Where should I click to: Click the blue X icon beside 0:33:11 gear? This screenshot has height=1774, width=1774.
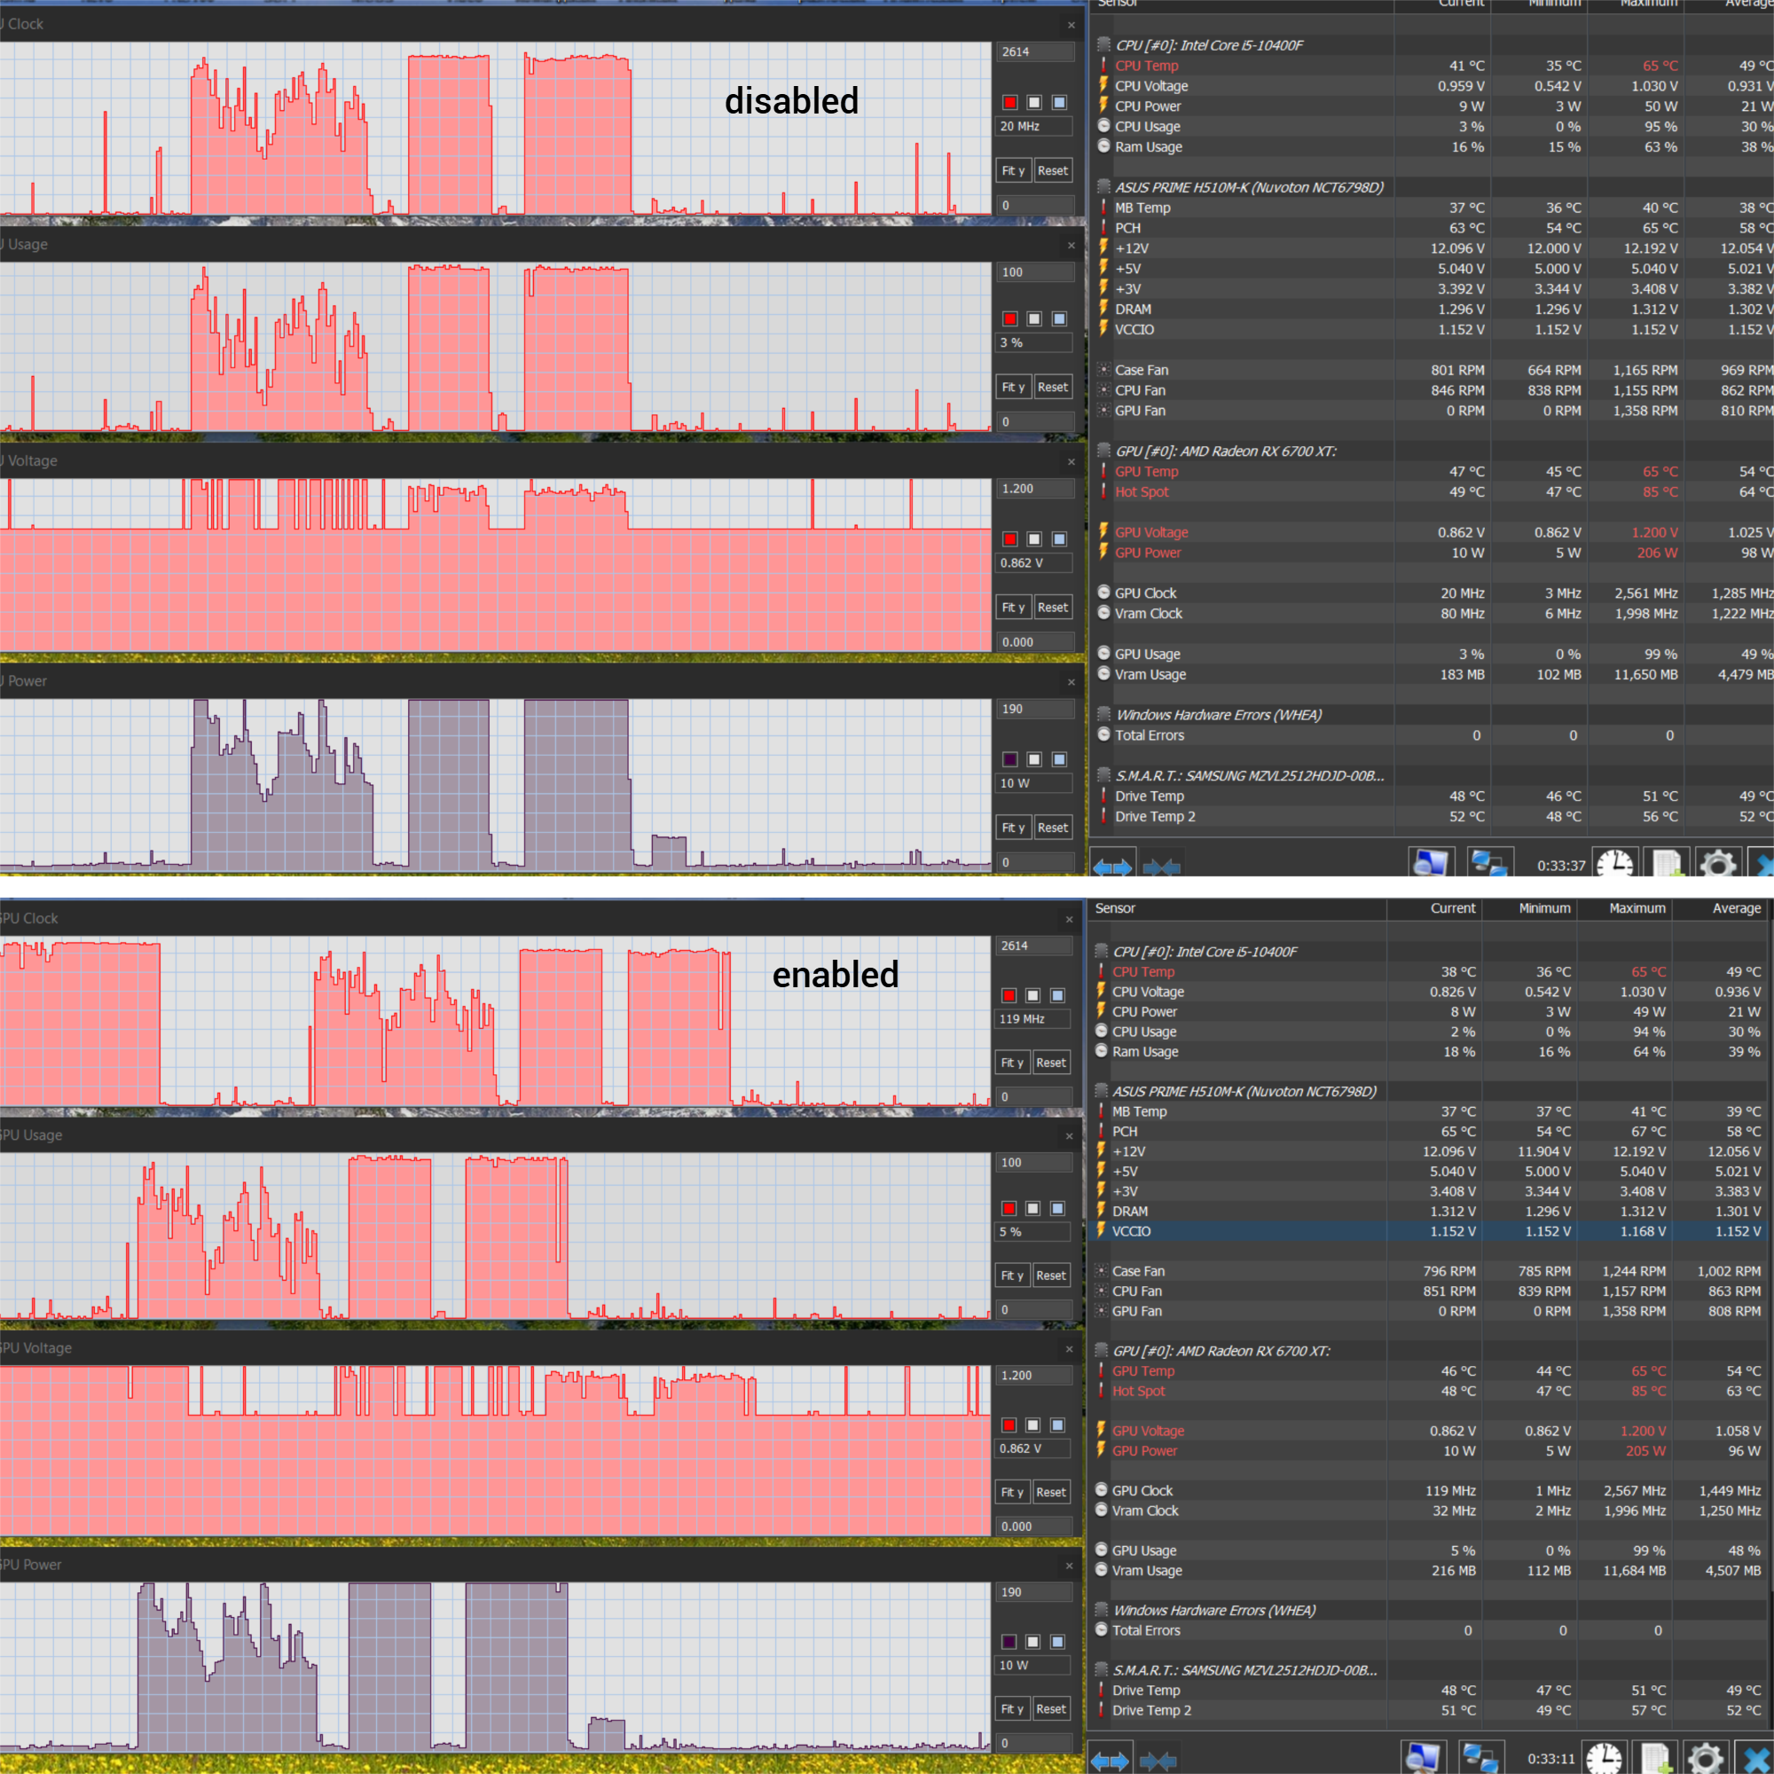point(1755,1758)
